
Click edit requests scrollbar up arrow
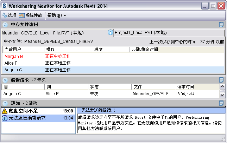[x=222, y=86]
